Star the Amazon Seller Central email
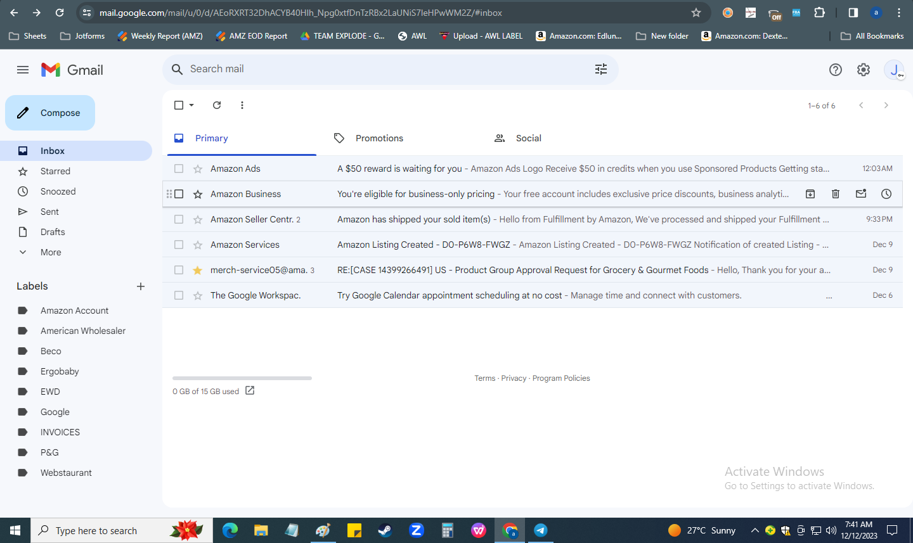This screenshot has height=543, width=913. click(198, 219)
